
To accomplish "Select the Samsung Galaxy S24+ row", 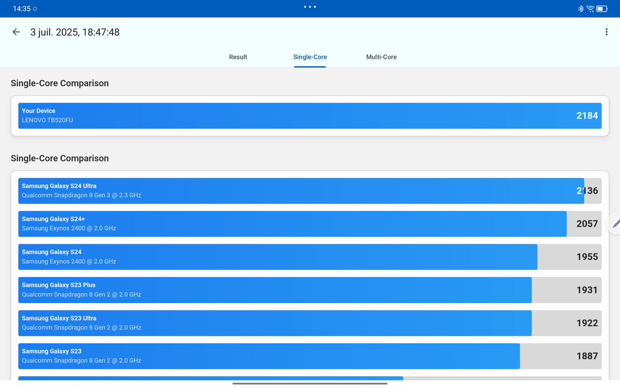I will click(x=310, y=224).
